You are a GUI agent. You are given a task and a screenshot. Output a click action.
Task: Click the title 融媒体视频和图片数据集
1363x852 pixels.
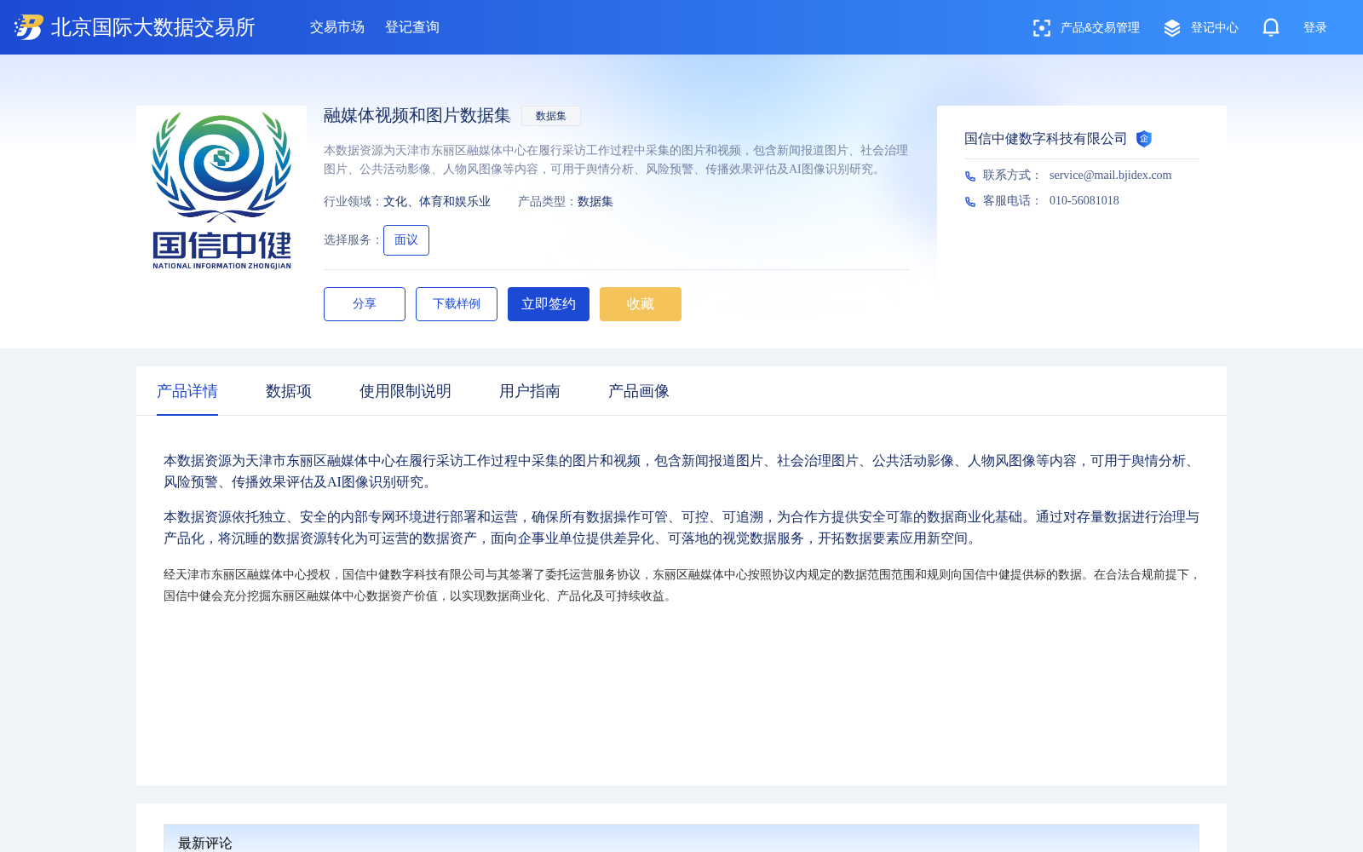[x=417, y=116]
